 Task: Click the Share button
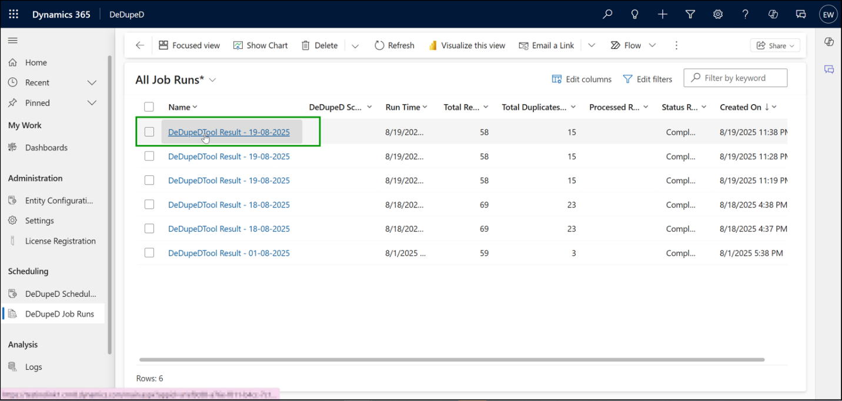pos(775,45)
